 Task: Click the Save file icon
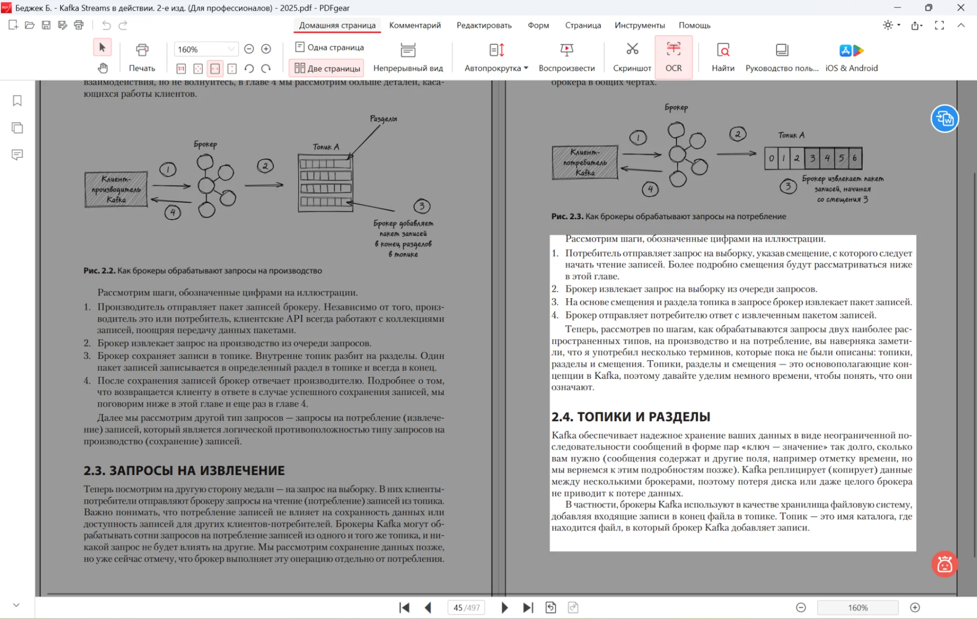click(x=46, y=25)
